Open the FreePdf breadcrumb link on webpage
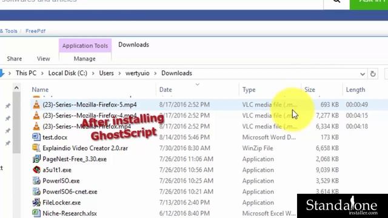The height and width of the screenshot is (218, 388). click(x=35, y=31)
